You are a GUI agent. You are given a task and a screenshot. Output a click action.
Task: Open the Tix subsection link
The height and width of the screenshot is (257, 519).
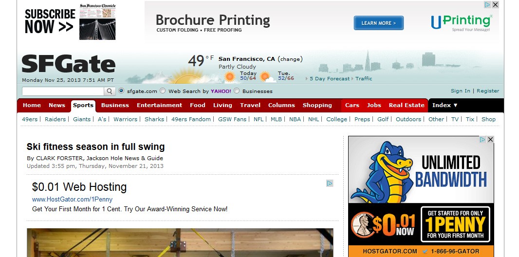[x=470, y=119]
